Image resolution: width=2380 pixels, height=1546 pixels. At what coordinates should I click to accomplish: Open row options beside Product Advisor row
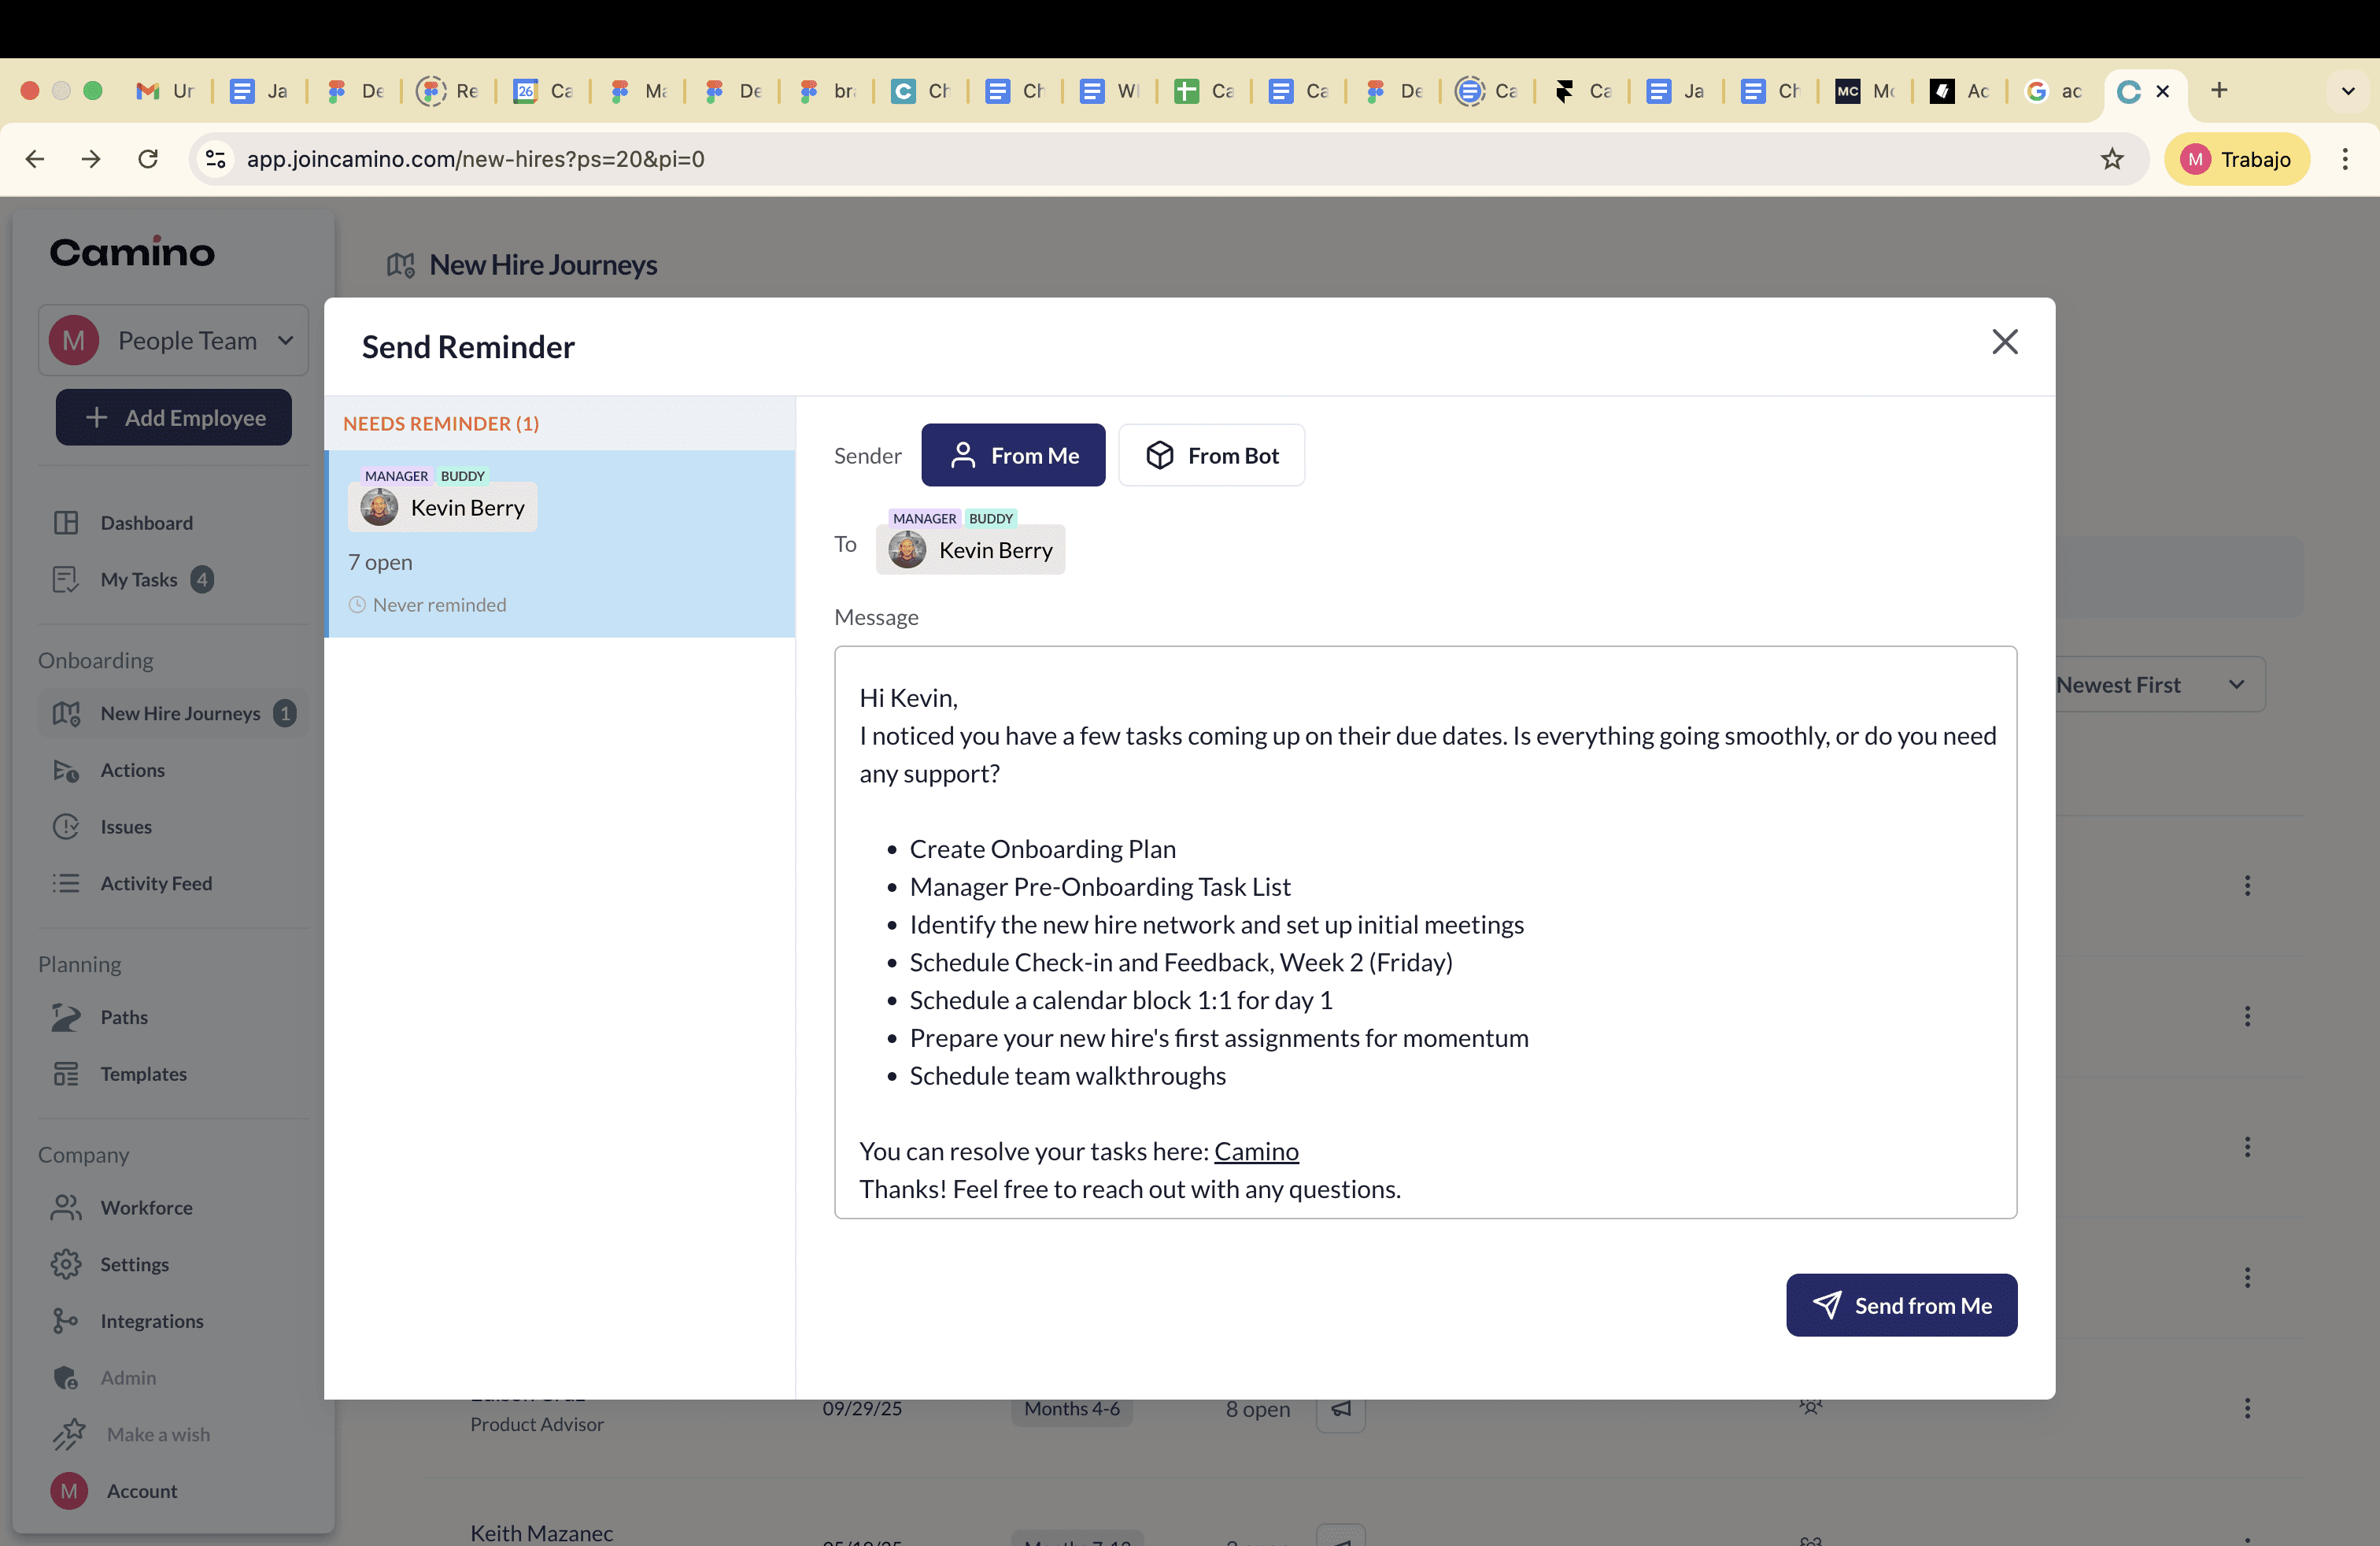(x=2247, y=1408)
